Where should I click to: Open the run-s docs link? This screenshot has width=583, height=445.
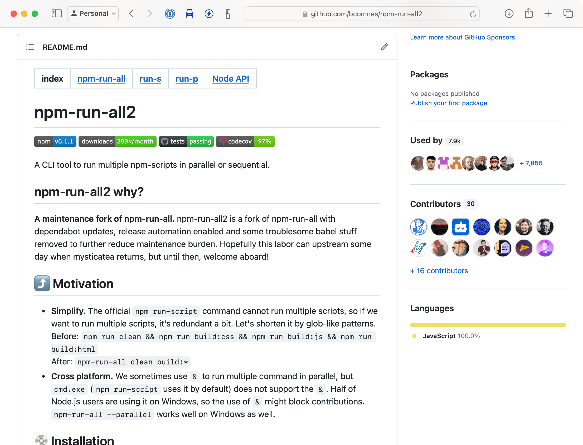[150, 79]
